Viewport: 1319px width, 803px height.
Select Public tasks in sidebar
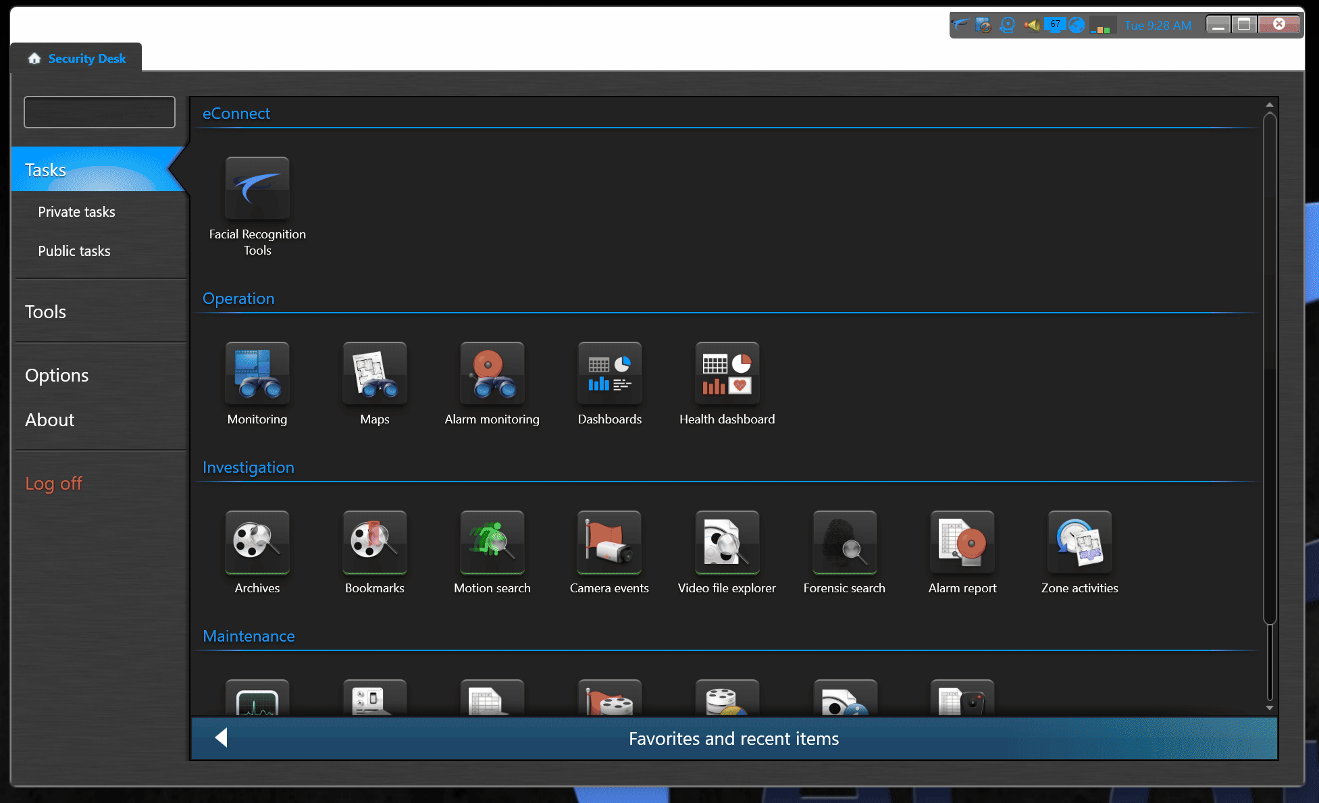coord(74,251)
